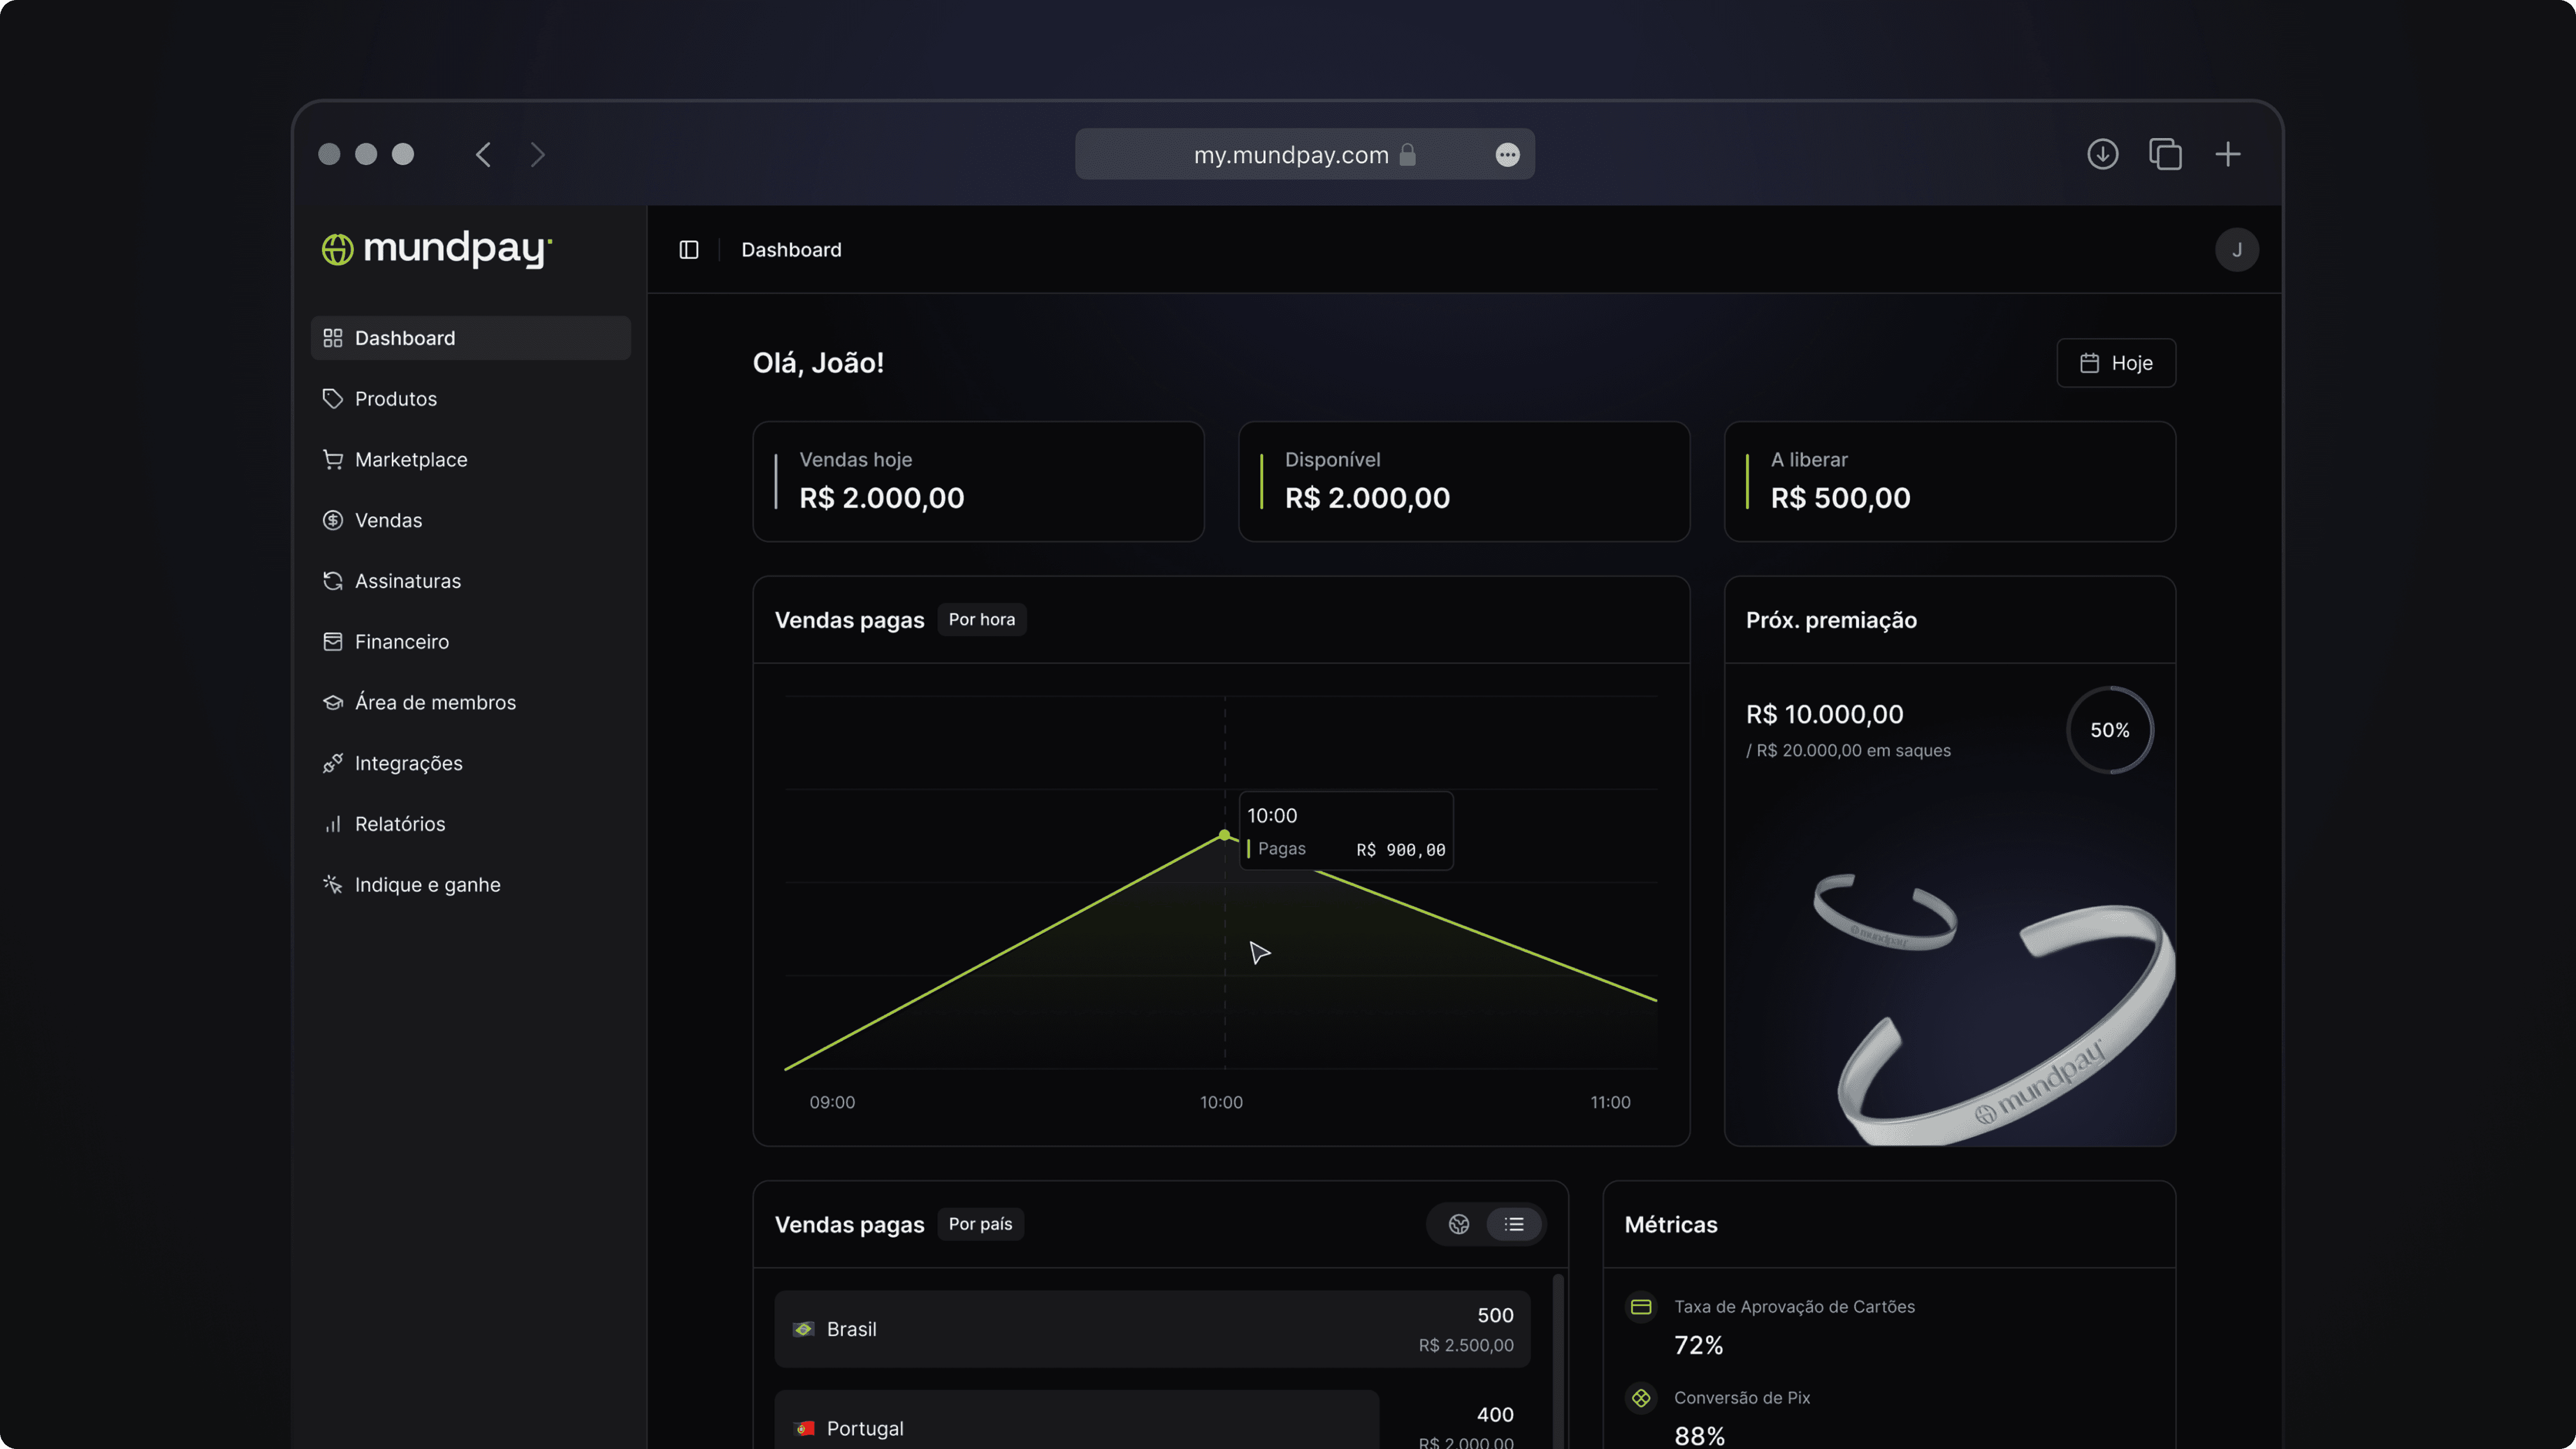Open the Hoje date filter
This screenshot has height=1449, width=2576.
click(x=2116, y=362)
